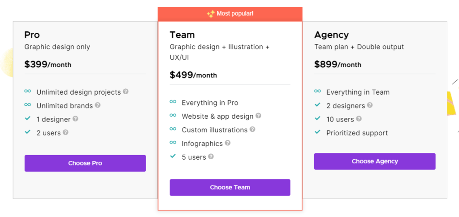Screen dimensions: 459x217
Task: Click question mark icon next to 10 users
Action: click(359, 119)
